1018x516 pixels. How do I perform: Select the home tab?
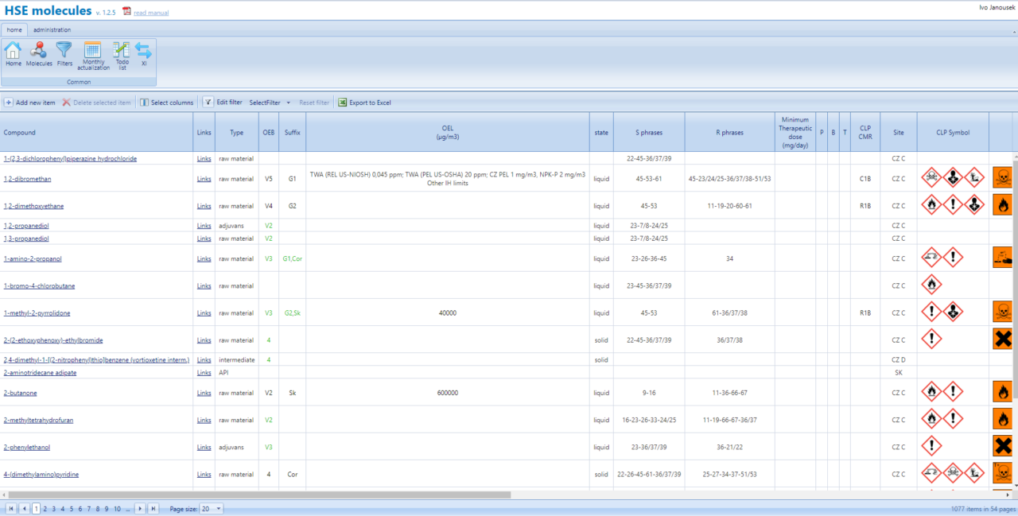pyautogui.click(x=14, y=29)
